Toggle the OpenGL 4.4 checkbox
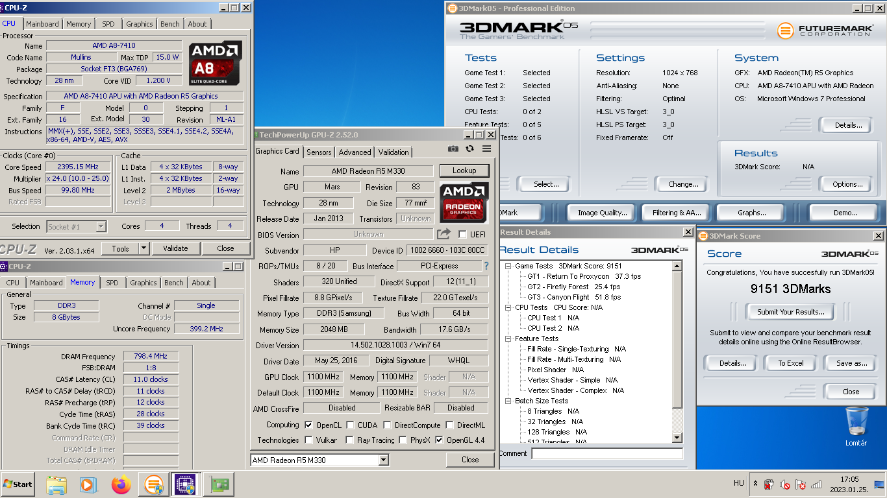Viewport: 887px width, 498px height. coord(440,440)
